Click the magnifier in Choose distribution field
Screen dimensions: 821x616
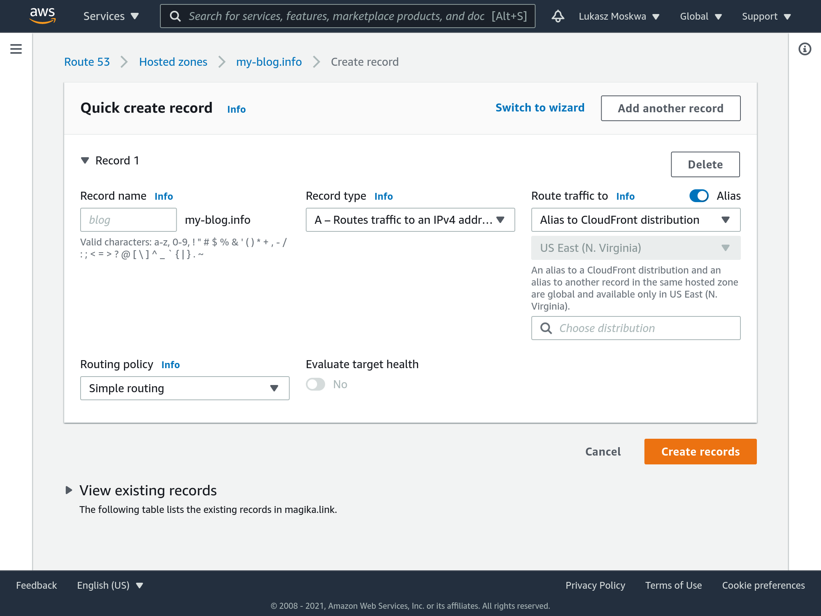pyautogui.click(x=546, y=328)
